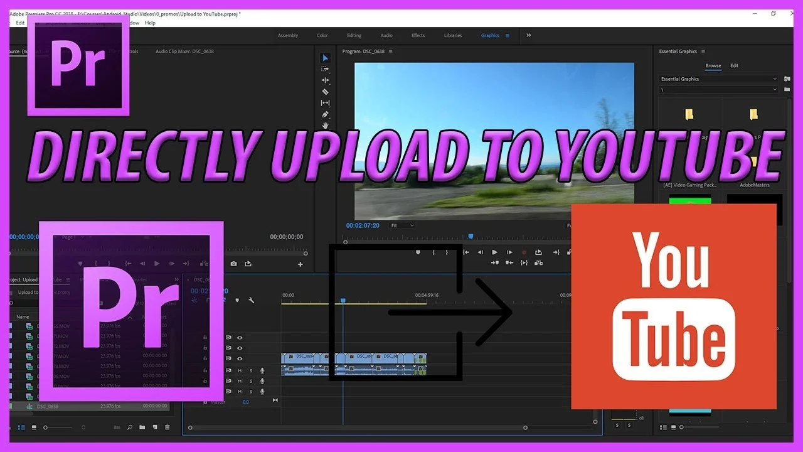Viewport: 803px width, 452px height.
Task: Click the trash Clear icon in Project panel
Action: (167, 428)
